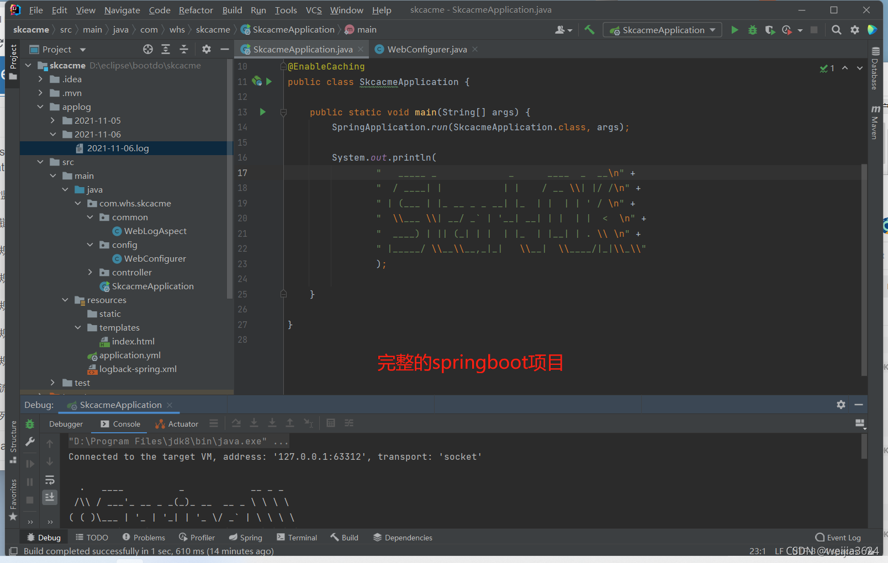
Task: Open the TODO tool window
Action: [92, 538]
